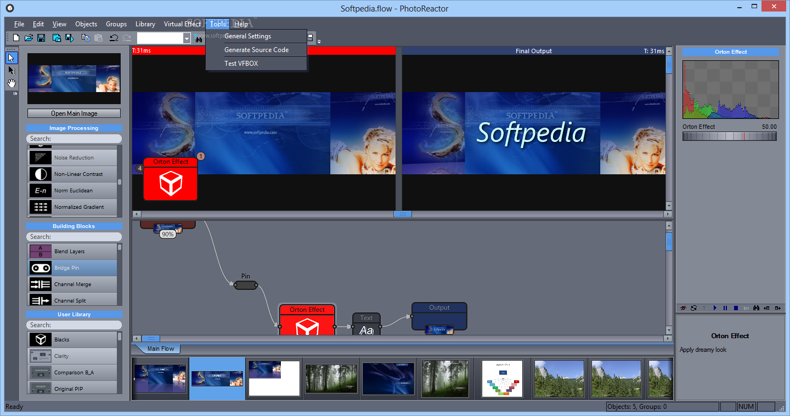
Task: Click the preview horizontal scrollbar thumb
Action: tap(403, 214)
